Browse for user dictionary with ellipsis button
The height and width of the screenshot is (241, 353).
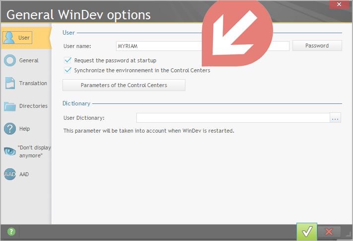(x=335, y=118)
